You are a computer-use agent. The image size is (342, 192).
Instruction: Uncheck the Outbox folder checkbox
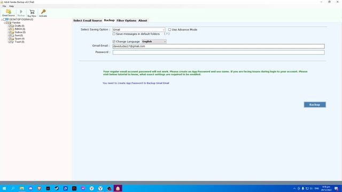coord(10,32)
